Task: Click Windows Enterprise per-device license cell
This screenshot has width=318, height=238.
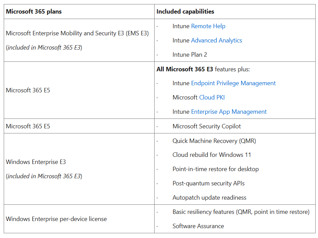Action: [x=56, y=219]
